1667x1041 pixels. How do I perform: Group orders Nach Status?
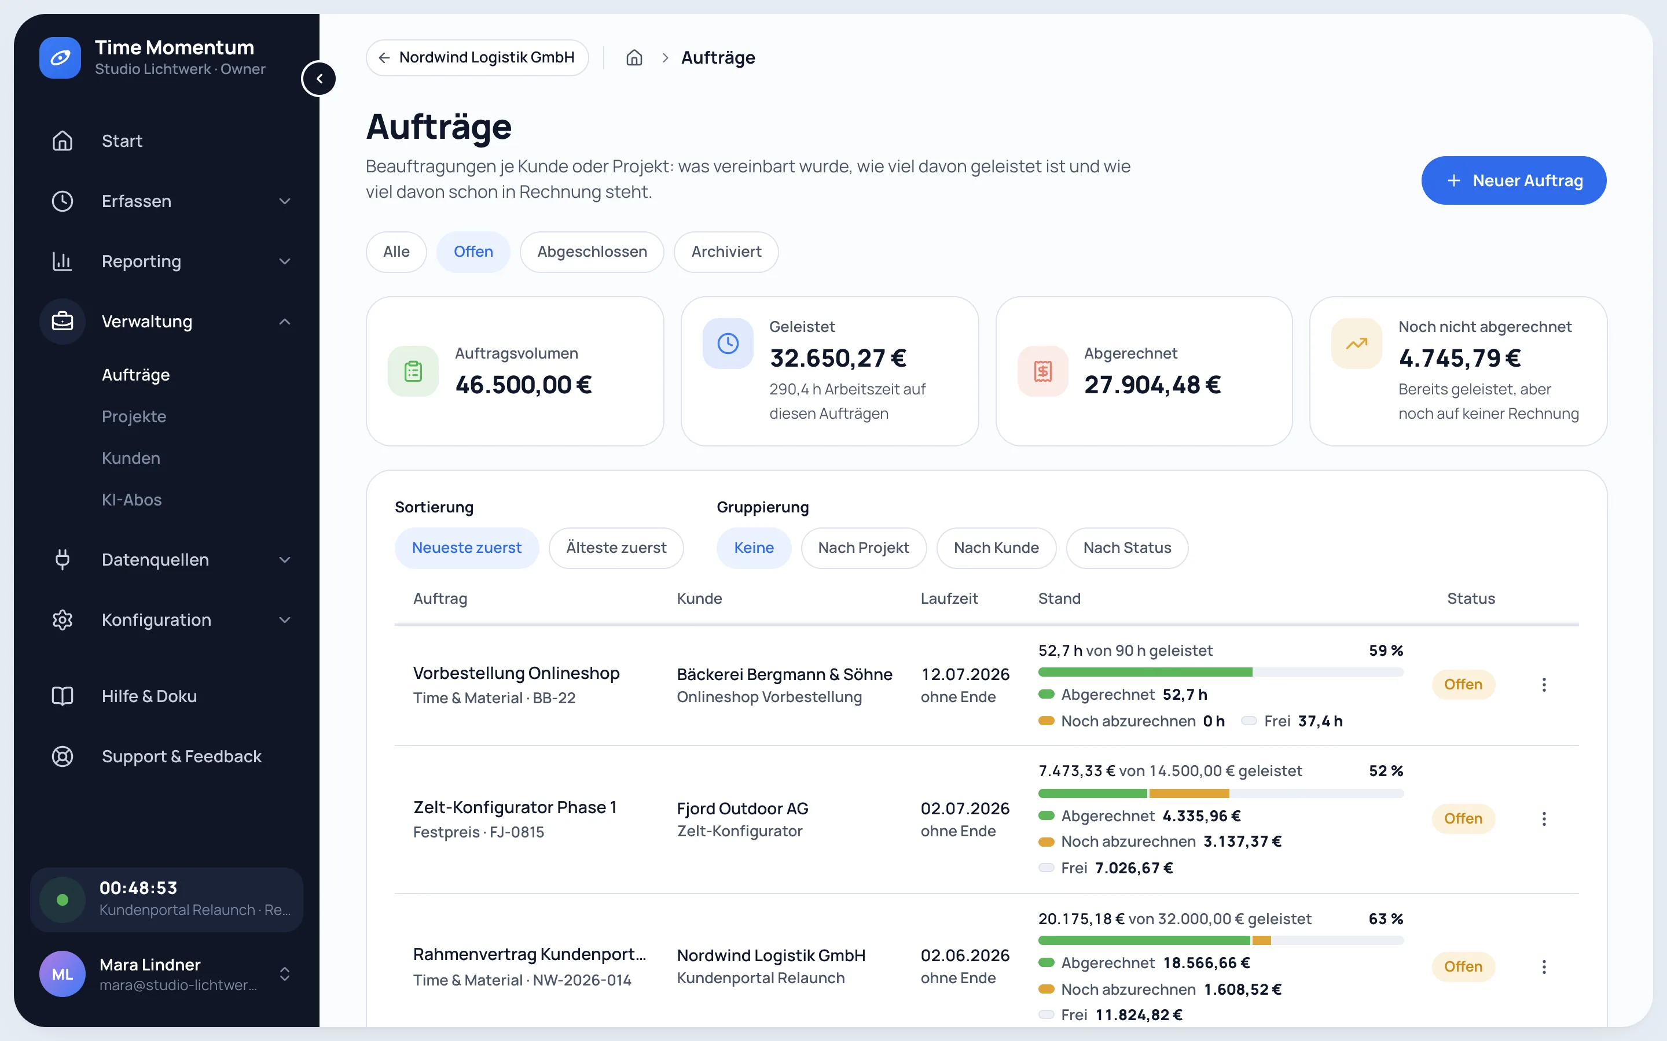click(x=1127, y=548)
